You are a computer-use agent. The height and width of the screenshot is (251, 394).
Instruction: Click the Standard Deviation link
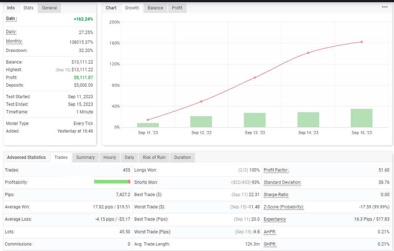click(x=282, y=182)
